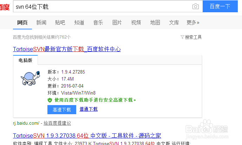
Task: Click the 给百度提建议 link
Action: click(x=57, y=123)
